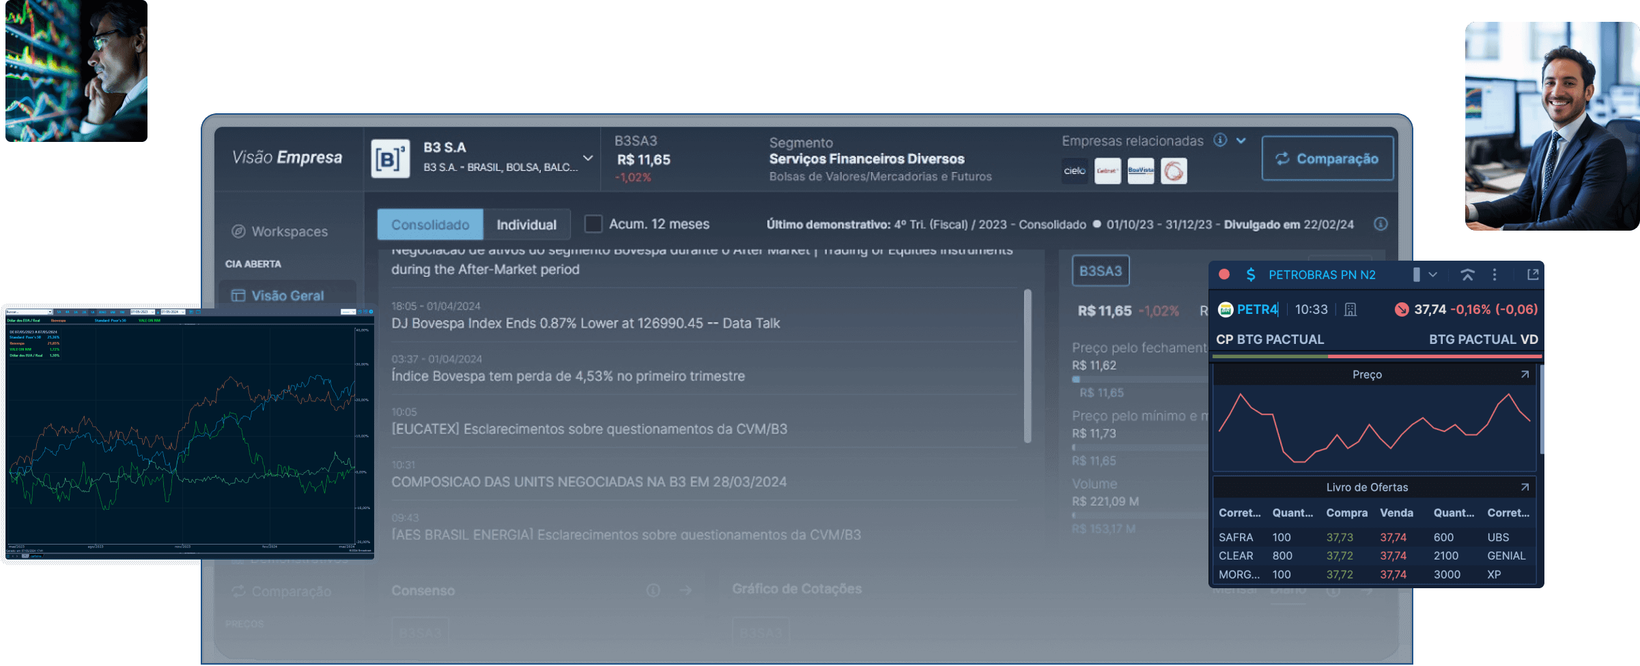Click the red down-arrow price indicator
1640x666 pixels.
pyautogui.click(x=1402, y=310)
